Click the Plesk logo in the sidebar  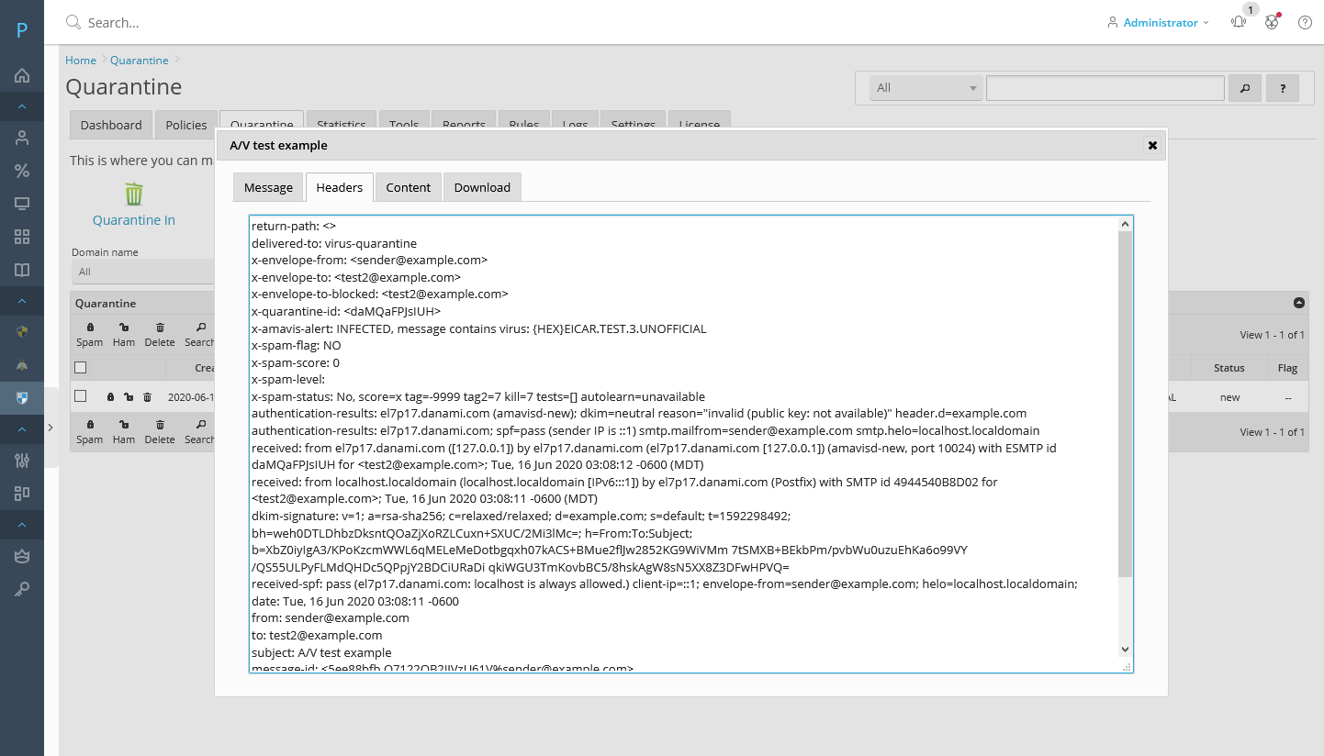(x=22, y=30)
